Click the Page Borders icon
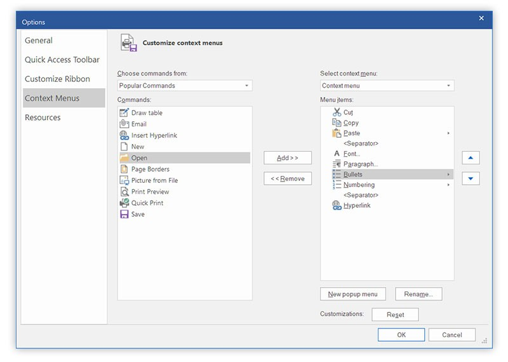The image size is (508, 362). 124,169
